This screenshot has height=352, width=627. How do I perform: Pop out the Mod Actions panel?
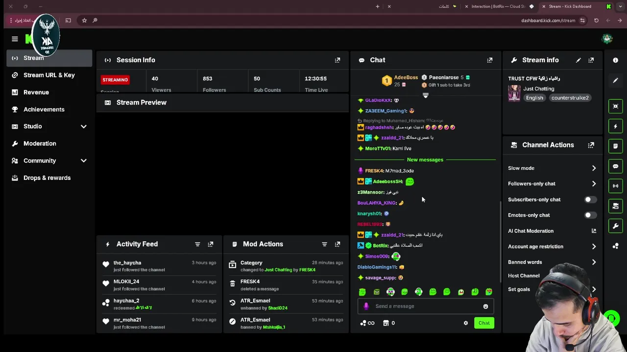coord(338,244)
